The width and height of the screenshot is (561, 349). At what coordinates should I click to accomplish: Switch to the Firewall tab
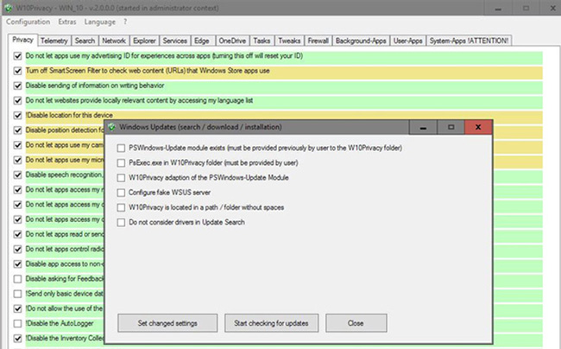[x=318, y=41]
